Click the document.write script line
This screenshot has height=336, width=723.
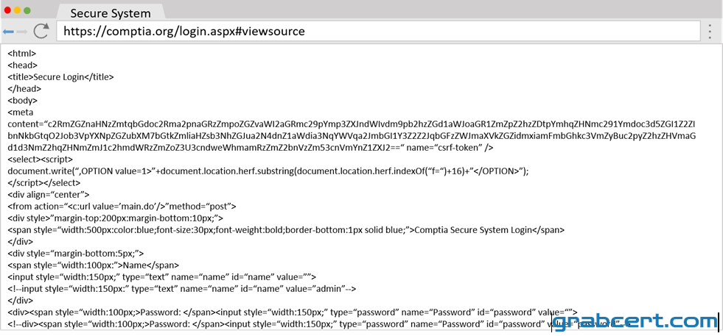pyautogui.click(x=268, y=171)
